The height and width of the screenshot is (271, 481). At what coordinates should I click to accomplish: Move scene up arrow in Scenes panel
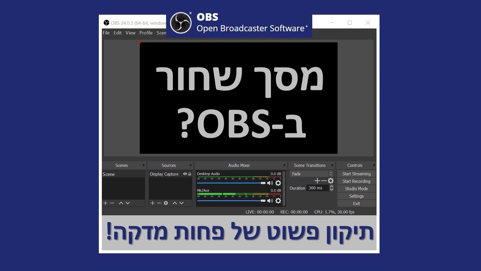click(121, 203)
